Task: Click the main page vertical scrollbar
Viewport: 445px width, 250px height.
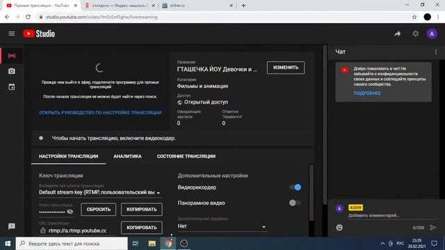Action: coord(325,125)
